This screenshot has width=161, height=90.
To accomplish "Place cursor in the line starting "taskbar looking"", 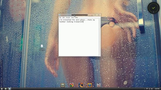I will click(x=71, y=22).
